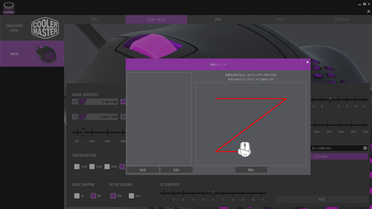Screen dimensions: 372x209
Task: Set USB polling rate to 500Hz
Action: point(107,167)
